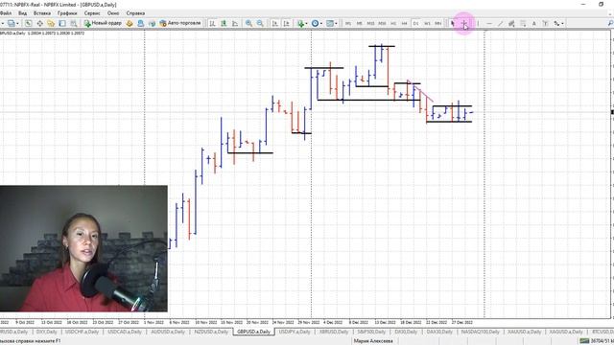Open the Indicators list icon
This screenshot has height=345, width=614.
coord(300,23)
